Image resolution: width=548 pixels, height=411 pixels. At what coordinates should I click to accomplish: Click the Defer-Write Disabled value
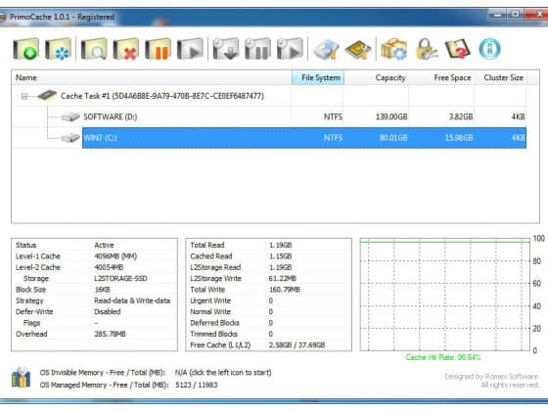click(x=108, y=312)
